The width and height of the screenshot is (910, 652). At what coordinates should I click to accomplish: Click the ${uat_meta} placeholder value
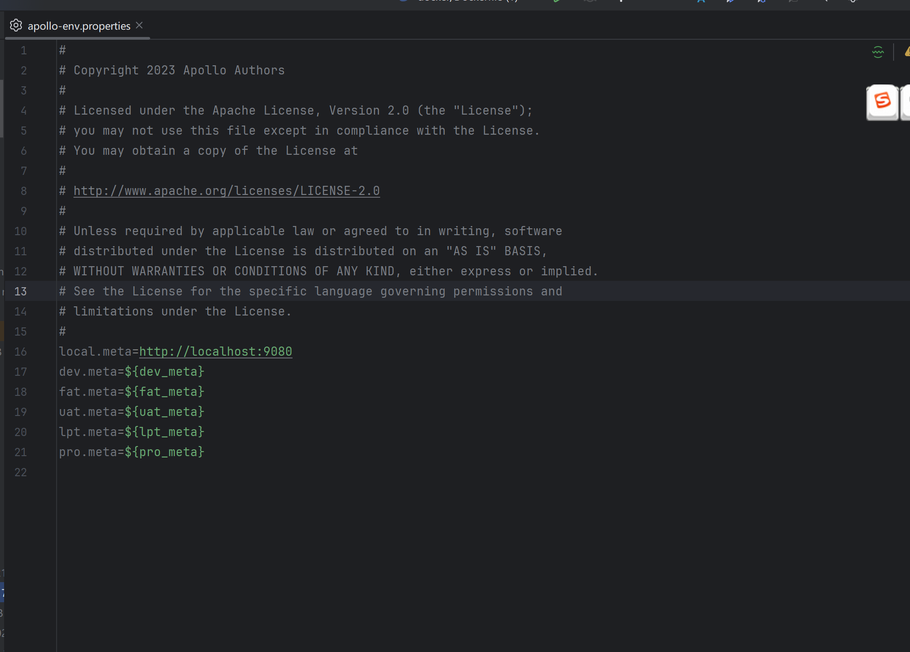tap(165, 412)
